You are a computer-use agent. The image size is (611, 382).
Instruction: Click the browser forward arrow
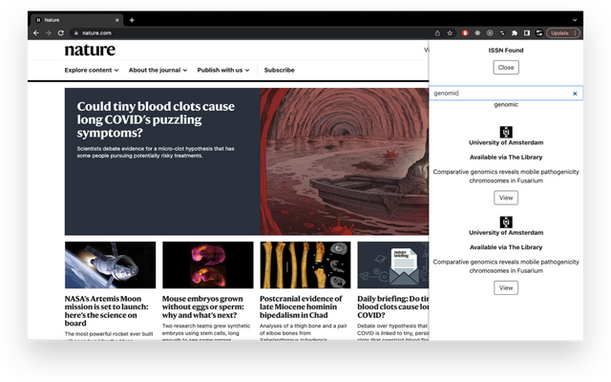point(49,33)
